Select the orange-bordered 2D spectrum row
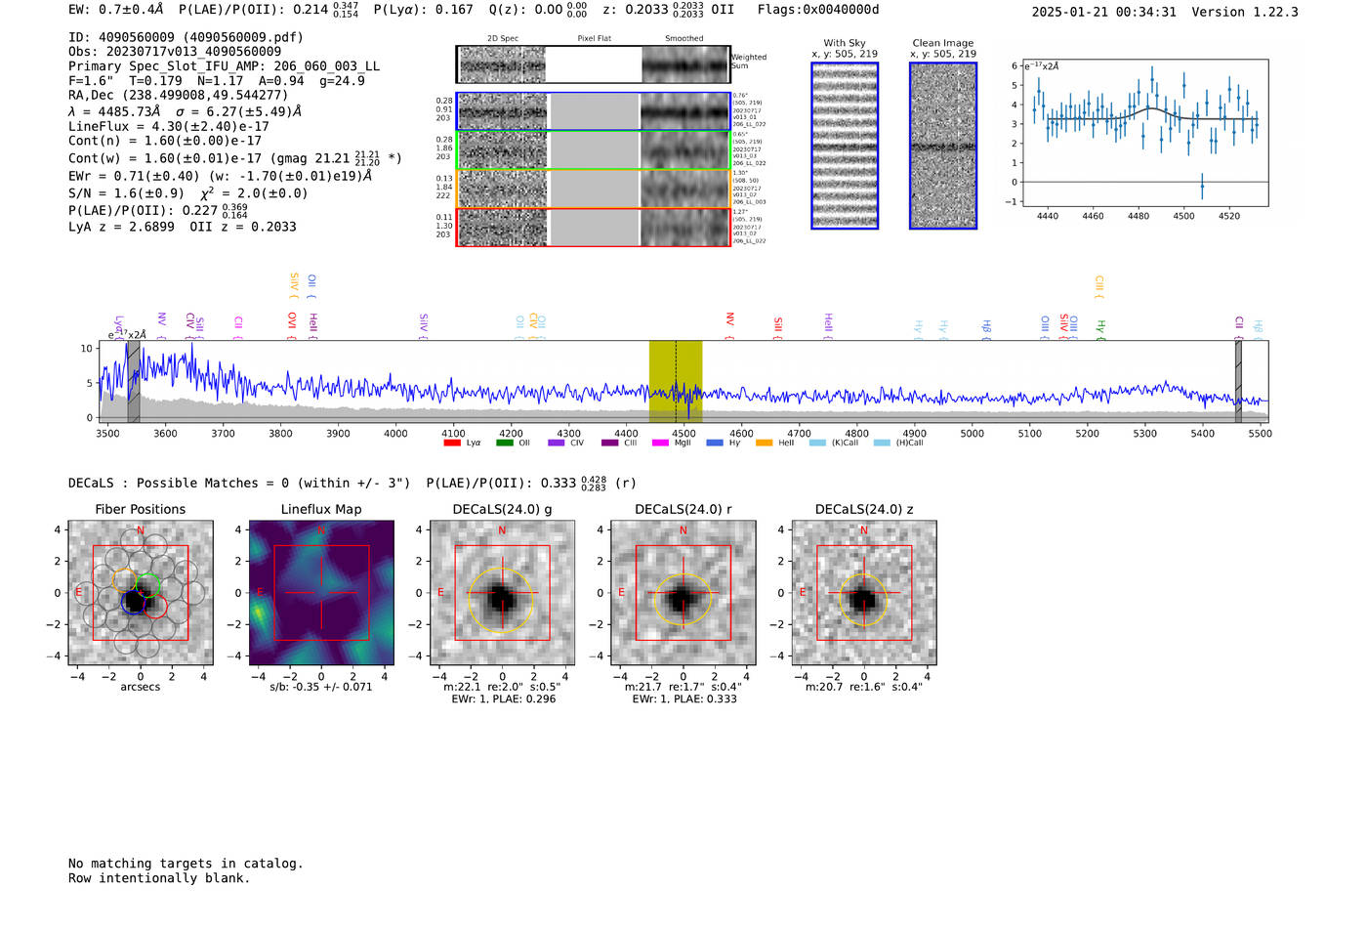 click(x=594, y=189)
